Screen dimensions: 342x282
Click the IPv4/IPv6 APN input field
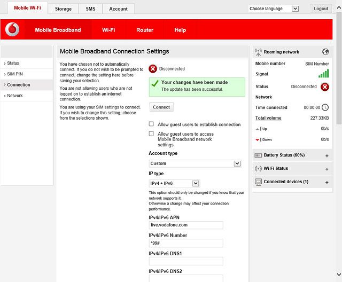(x=186, y=225)
